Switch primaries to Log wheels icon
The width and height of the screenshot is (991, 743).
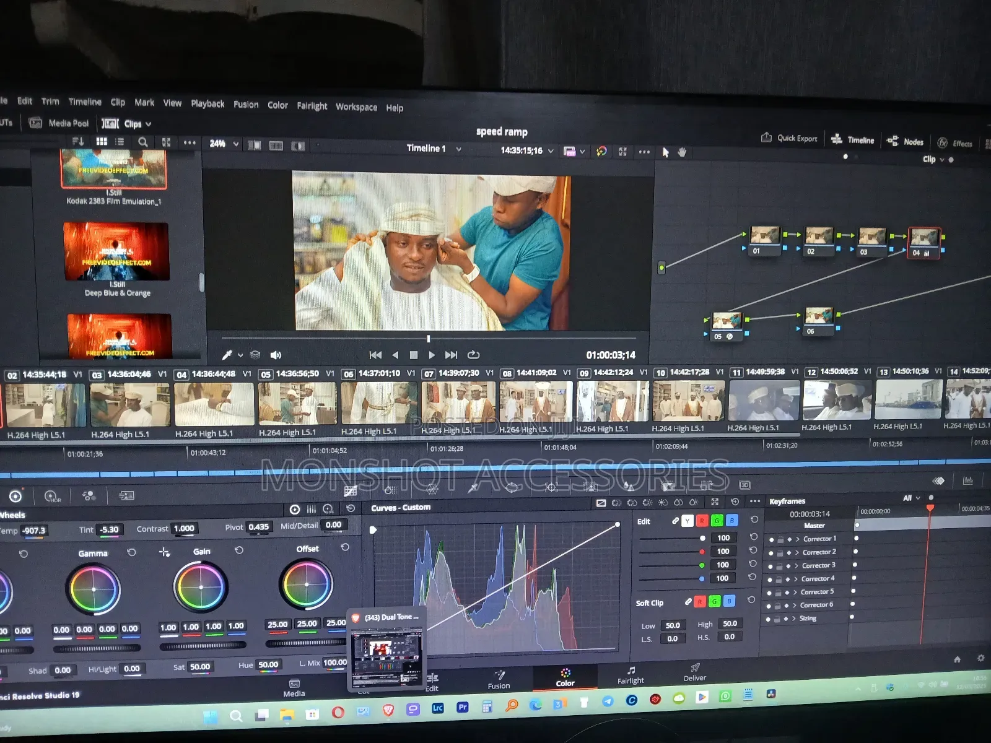(328, 509)
